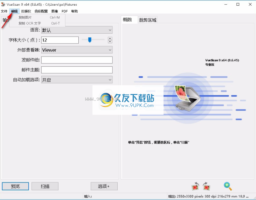The width and height of the screenshot is (256, 200).
Task: Close the VueScan window
Action: (250, 4)
